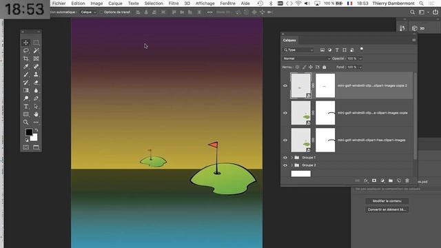Open the Calque menu
Screen dimensions: 441x248
click(x=115, y=3)
